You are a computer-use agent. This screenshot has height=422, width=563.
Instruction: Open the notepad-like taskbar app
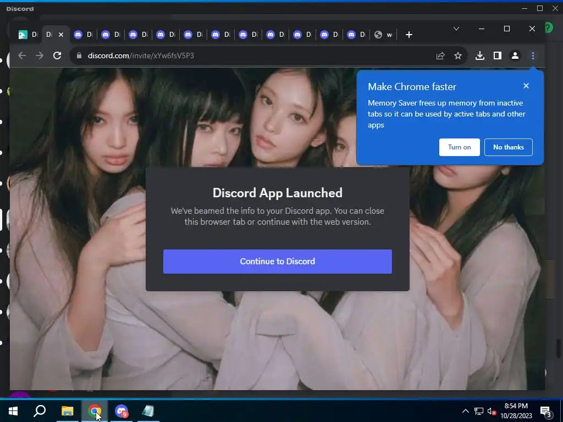pos(148,411)
